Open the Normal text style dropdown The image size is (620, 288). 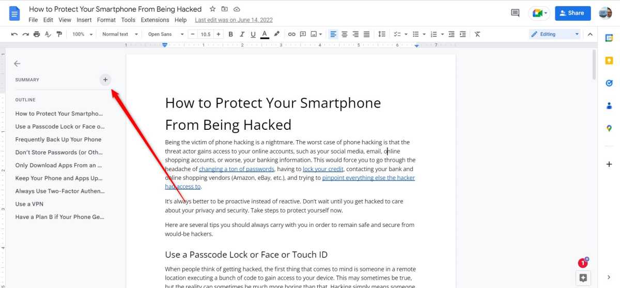click(120, 34)
